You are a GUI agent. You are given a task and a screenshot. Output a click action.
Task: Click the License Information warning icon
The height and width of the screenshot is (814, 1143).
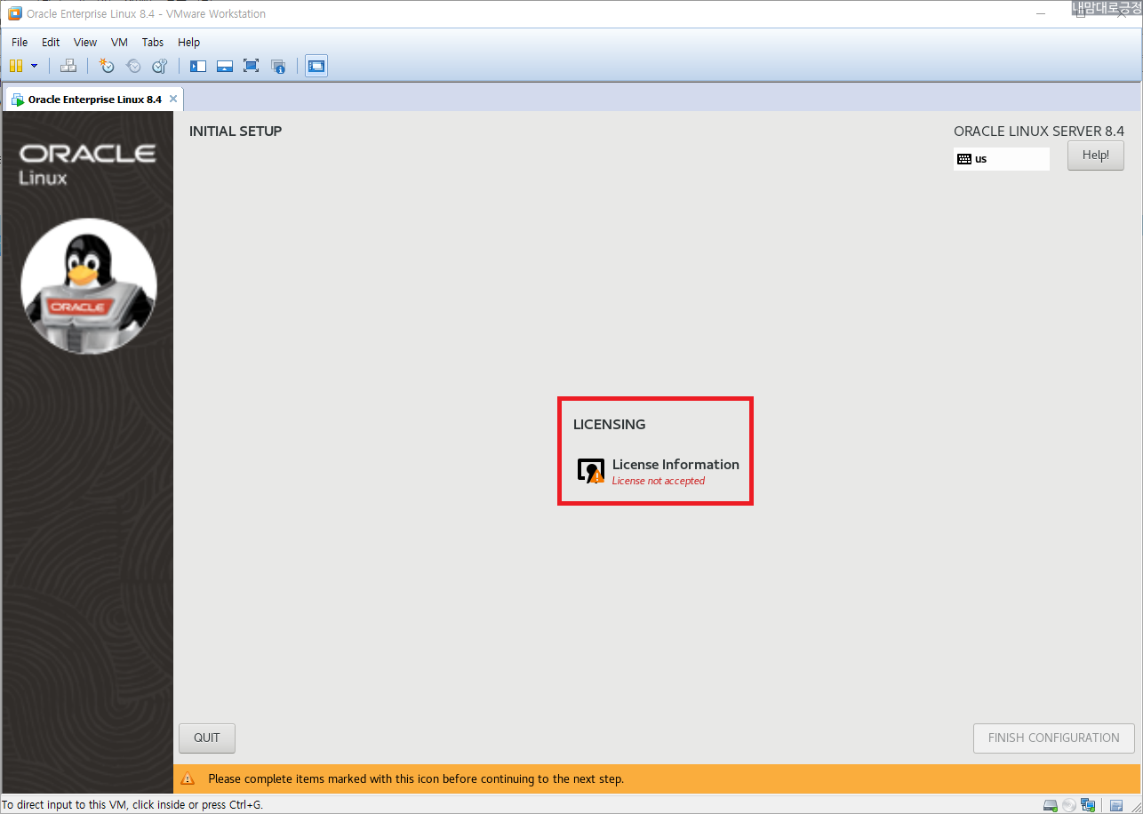[x=591, y=471]
